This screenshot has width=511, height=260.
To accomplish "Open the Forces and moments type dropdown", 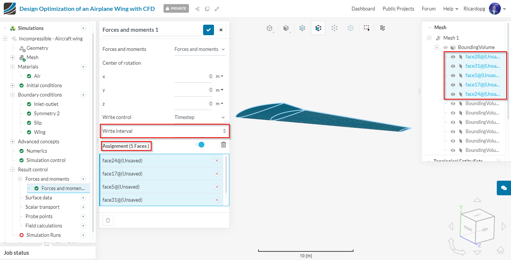I will tap(200, 49).
